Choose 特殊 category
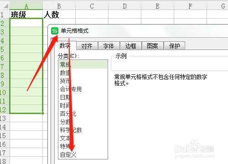Viewport: 228px width, 164px height. pyautogui.click(x=83, y=146)
